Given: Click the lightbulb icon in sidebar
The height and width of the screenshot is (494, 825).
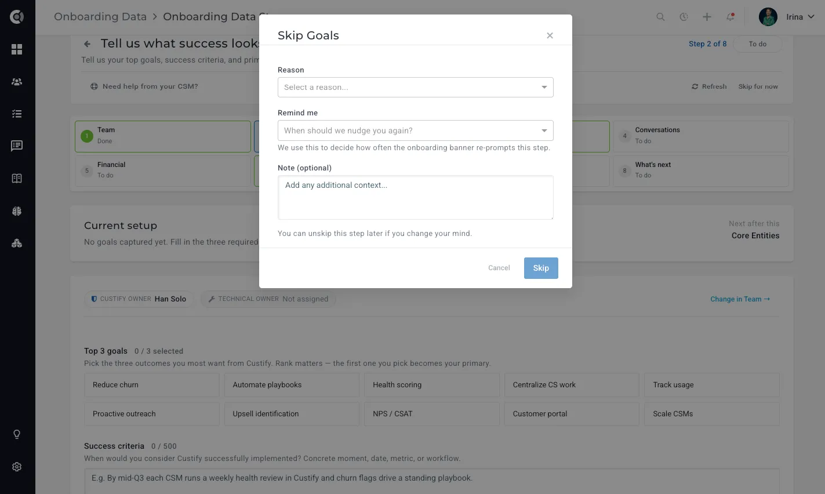Looking at the screenshot, I should (x=17, y=434).
